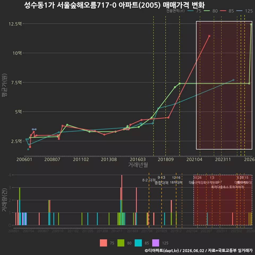Click 201102 on the price chart x-axis
The image size is (255, 255).
(81, 159)
